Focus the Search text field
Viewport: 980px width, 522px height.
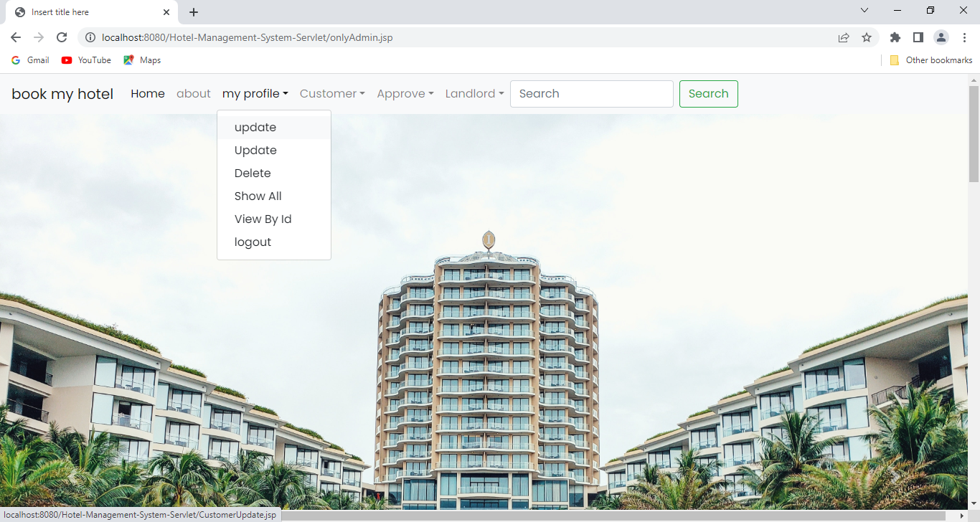[592, 94]
